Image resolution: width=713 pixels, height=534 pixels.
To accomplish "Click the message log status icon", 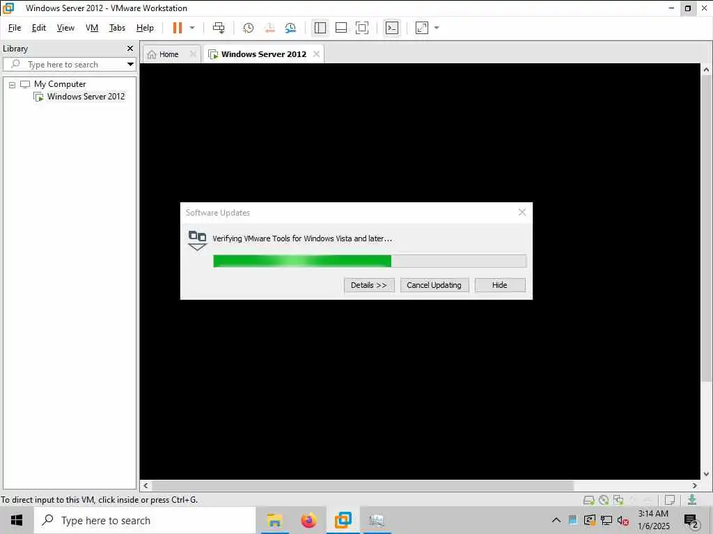I will [669, 500].
